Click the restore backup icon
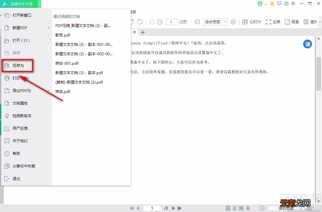This screenshot has height=212, width=322. click(7, 166)
